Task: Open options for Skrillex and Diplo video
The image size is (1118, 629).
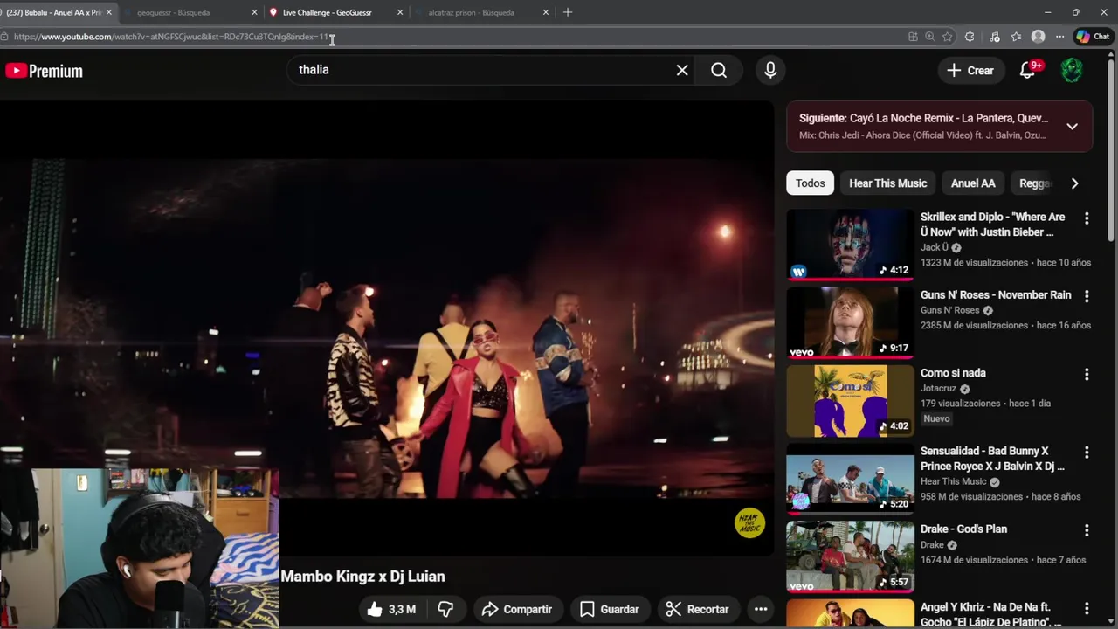Action: click(x=1087, y=218)
